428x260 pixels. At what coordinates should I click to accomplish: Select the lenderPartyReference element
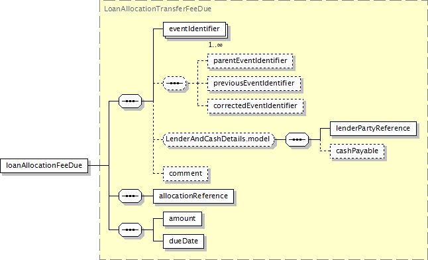coord(373,129)
